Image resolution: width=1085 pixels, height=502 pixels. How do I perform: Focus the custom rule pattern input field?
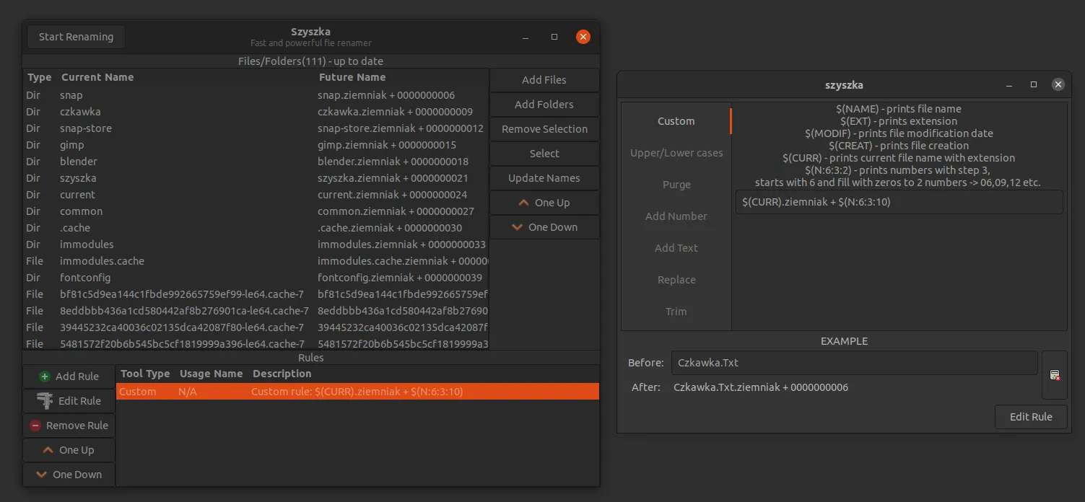899,202
